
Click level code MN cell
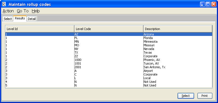(109, 42)
